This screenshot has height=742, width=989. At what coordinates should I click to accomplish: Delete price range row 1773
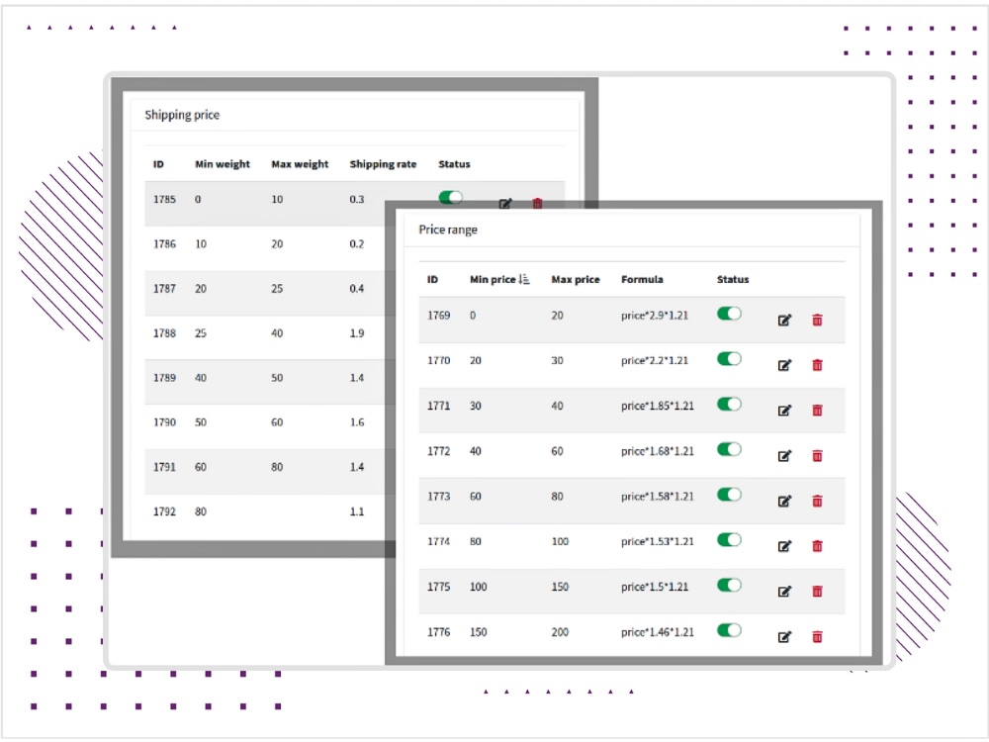[818, 501]
